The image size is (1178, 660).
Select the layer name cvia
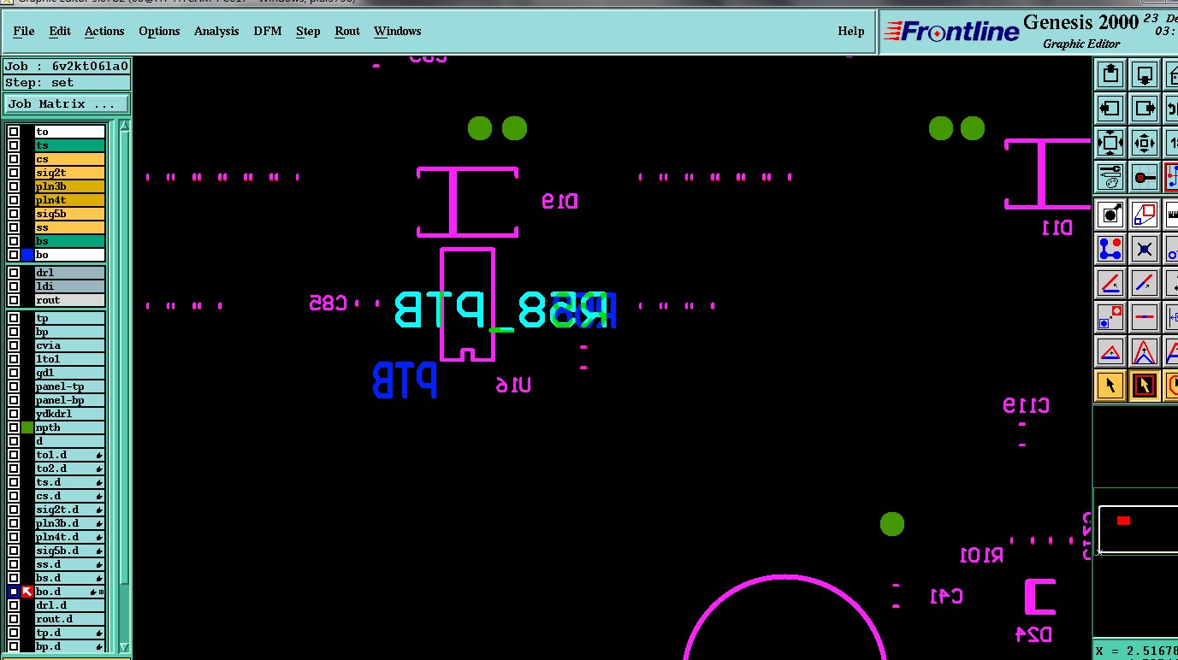coord(70,345)
